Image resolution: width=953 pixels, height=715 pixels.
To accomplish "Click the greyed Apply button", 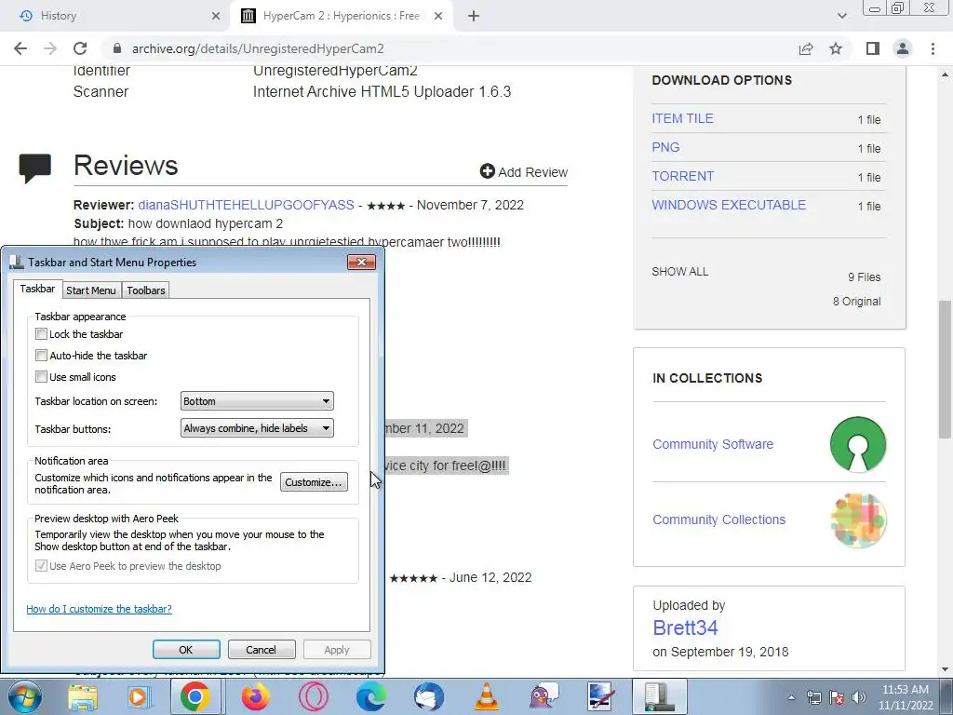I will (x=337, y=649).
